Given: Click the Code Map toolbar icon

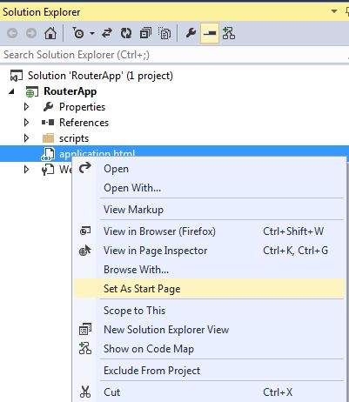Looking at the screenshot, I should click(x=229, y=33).
